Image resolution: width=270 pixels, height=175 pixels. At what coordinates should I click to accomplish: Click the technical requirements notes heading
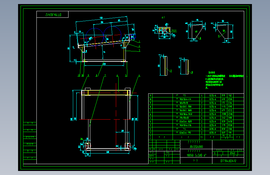pos(212,73)
